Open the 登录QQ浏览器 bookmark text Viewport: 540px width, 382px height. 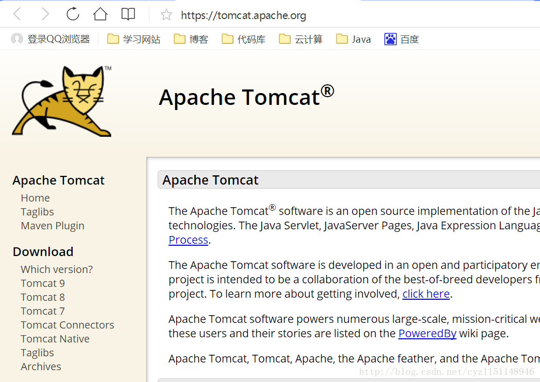click(x=59, y=39)
